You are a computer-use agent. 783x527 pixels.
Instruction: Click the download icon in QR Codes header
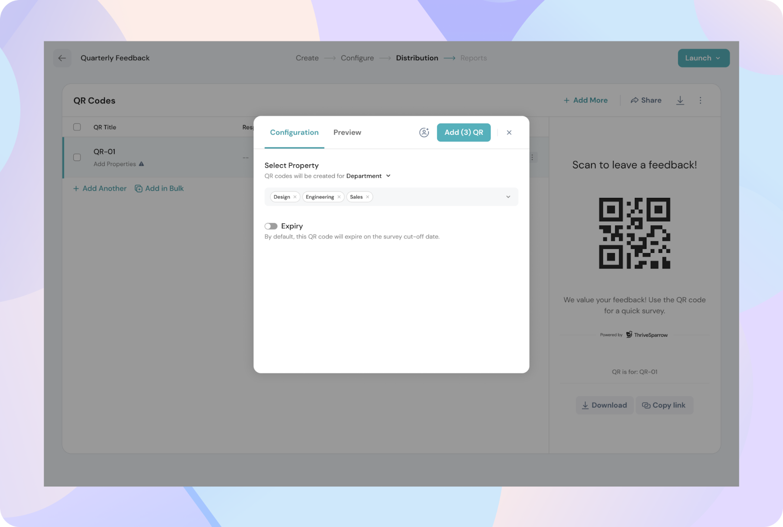tap(680, 100)
